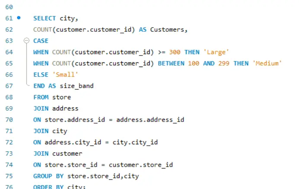Click the FROM keyword
This screenshot has width=299, height=189.
click(41, 97)
